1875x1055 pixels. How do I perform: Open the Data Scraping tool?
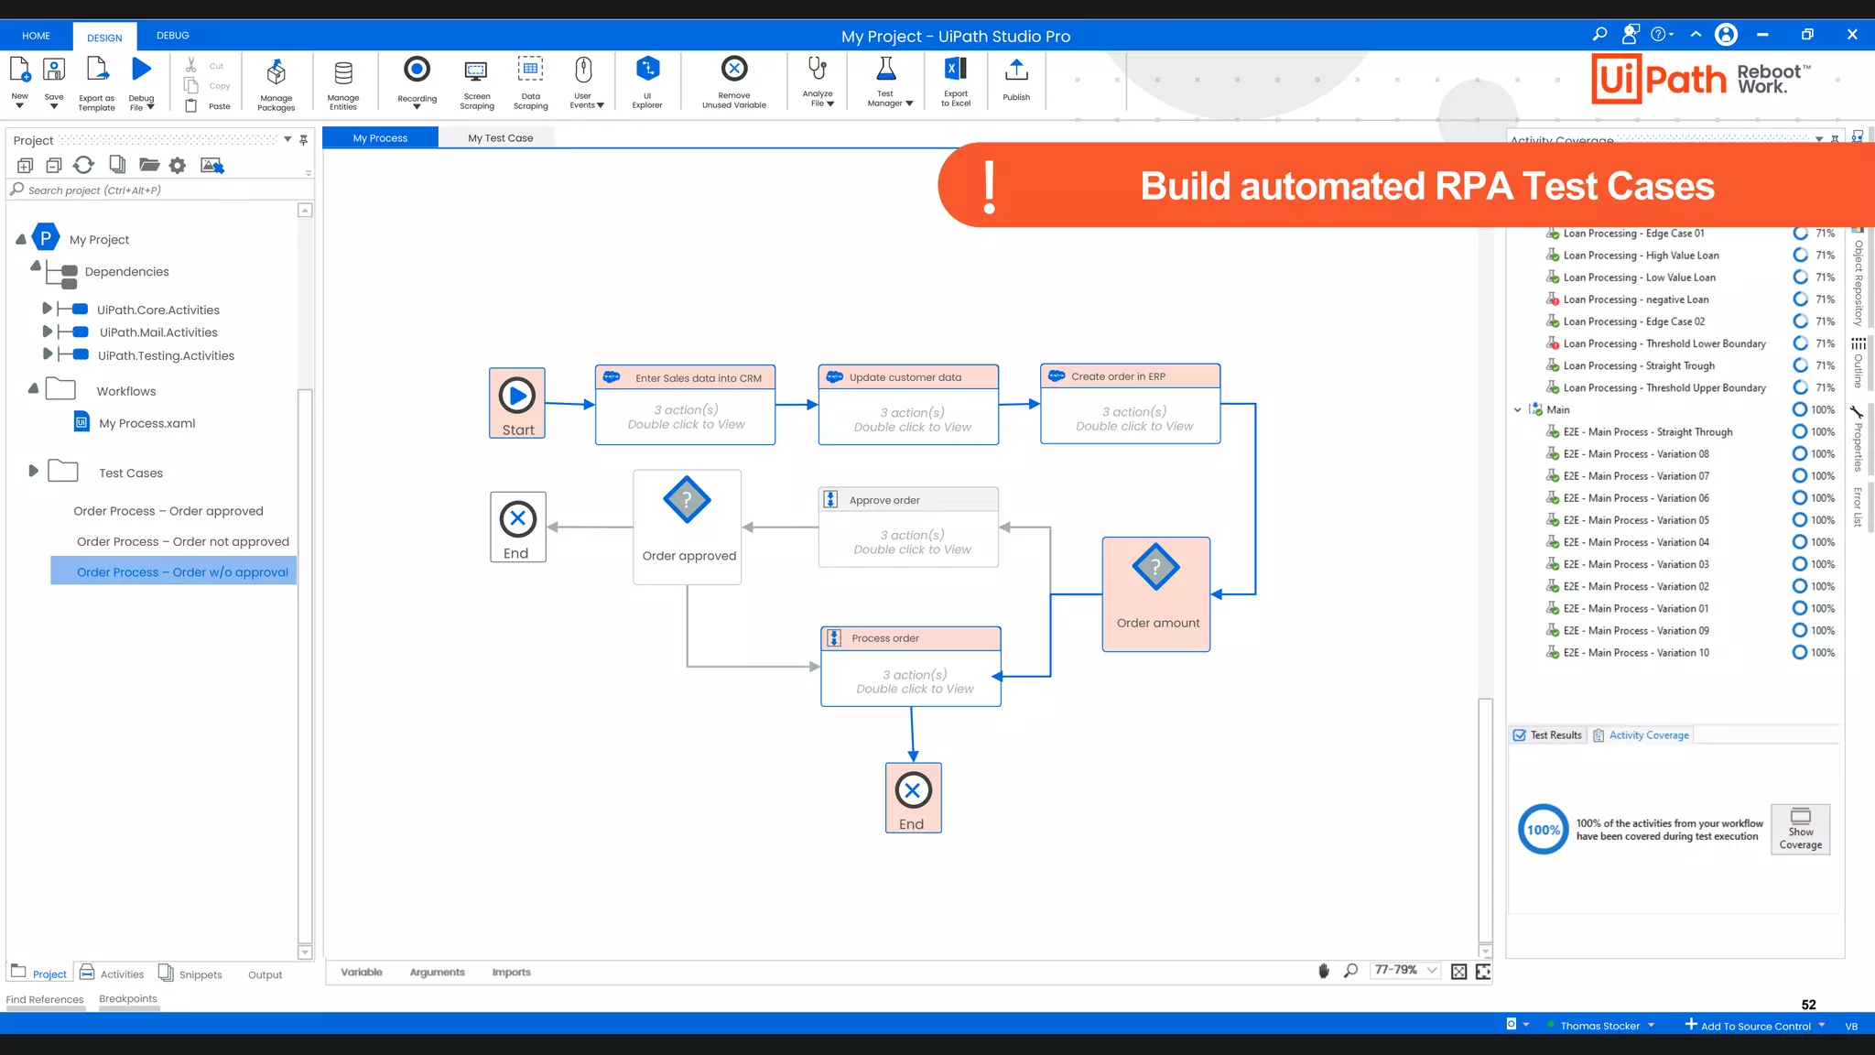pyautogui.click(x=530, y=71)
